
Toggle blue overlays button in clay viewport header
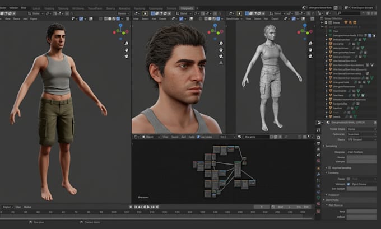point(294,18)
